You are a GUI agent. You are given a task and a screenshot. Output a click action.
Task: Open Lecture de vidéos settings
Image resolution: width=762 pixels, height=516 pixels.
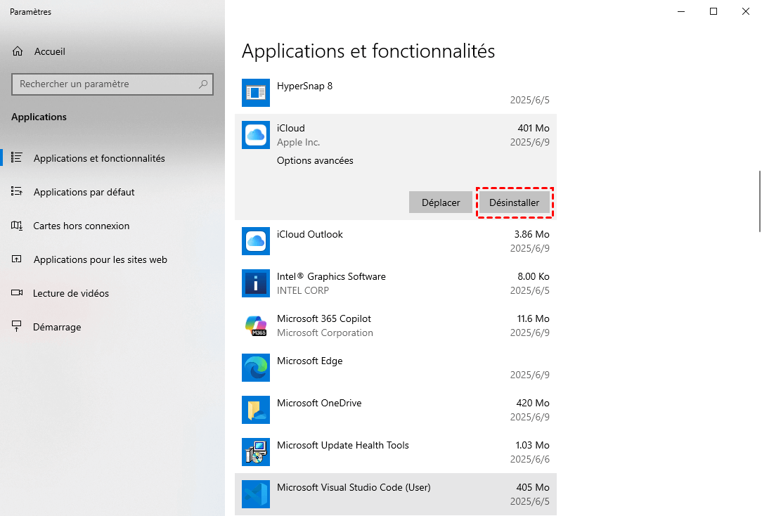tap(71, 293)
